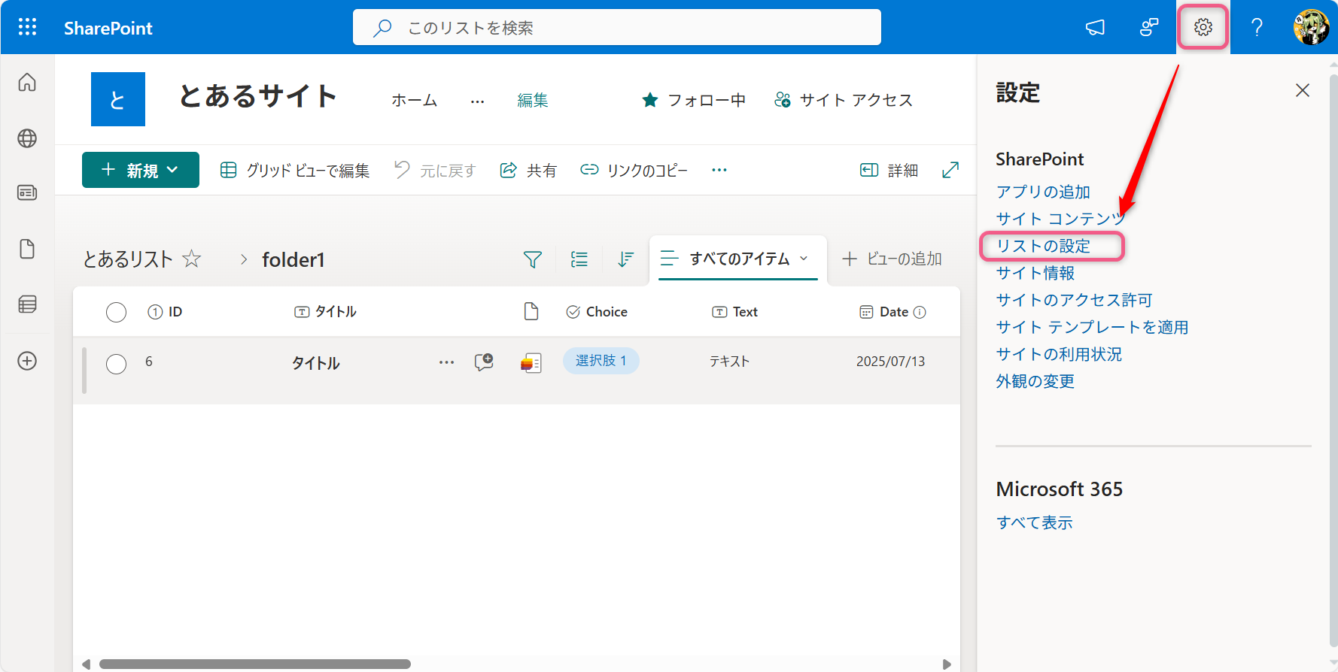Open リストの設定 link

(1043, 246)
